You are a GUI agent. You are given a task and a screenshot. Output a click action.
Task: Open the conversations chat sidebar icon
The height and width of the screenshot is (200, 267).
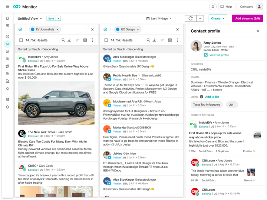7,66
